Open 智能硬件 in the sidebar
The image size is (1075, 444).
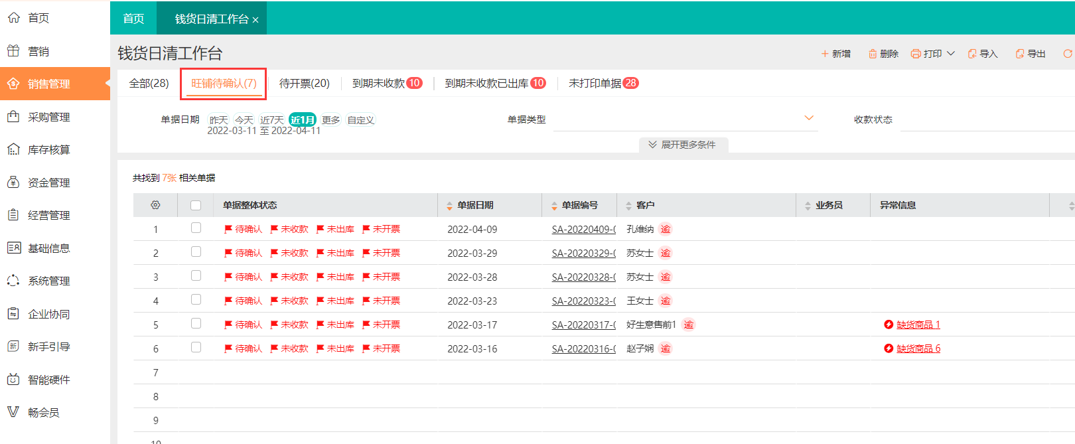click(x=48, y=380)
